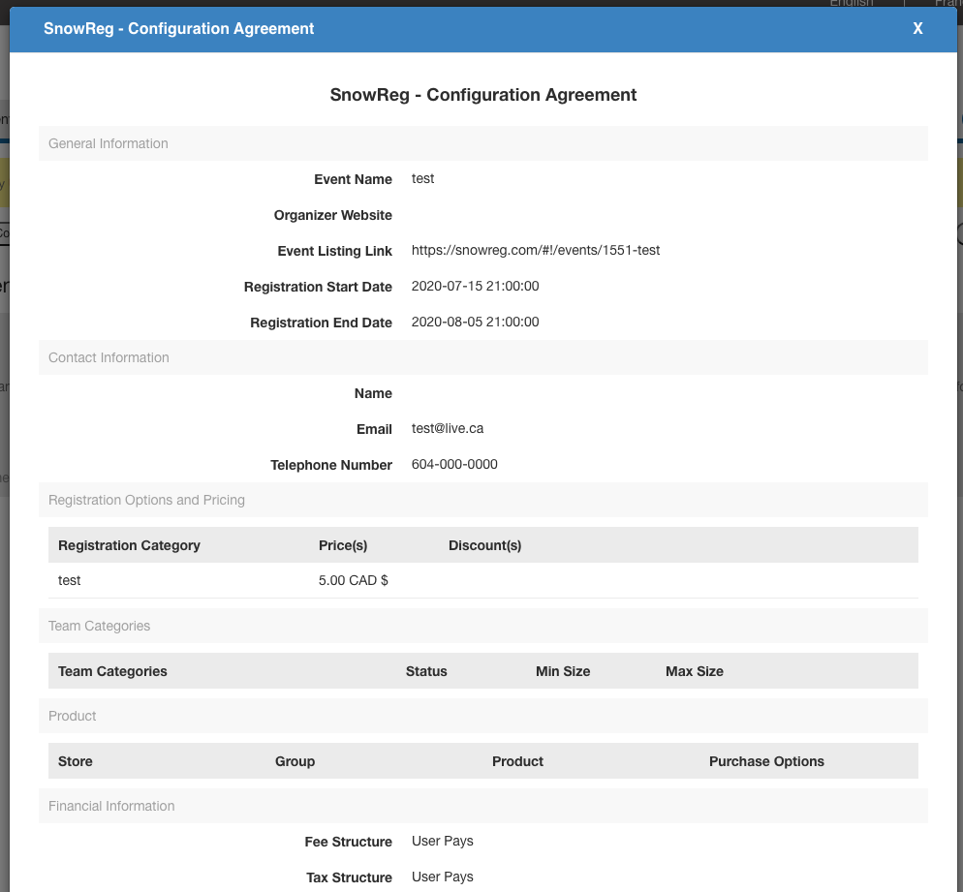Select the 5.00 CAD $ price cell
This screenshot has height=892, width=963.
tap(353, 580)
